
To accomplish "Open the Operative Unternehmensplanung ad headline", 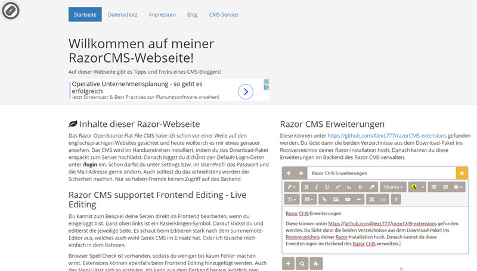I will [x=137, y=87].
